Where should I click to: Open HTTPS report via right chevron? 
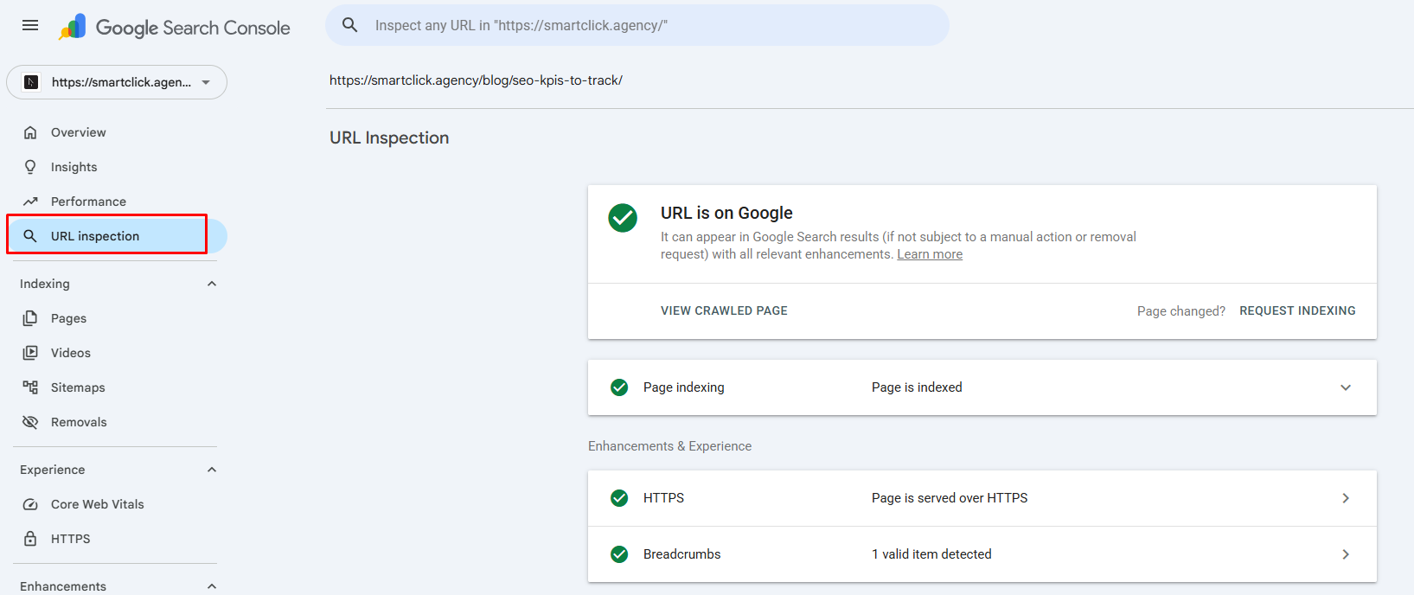tap(1346, 498)
